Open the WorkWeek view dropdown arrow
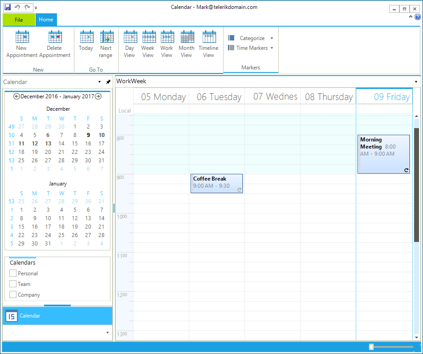 coord(416,82)
